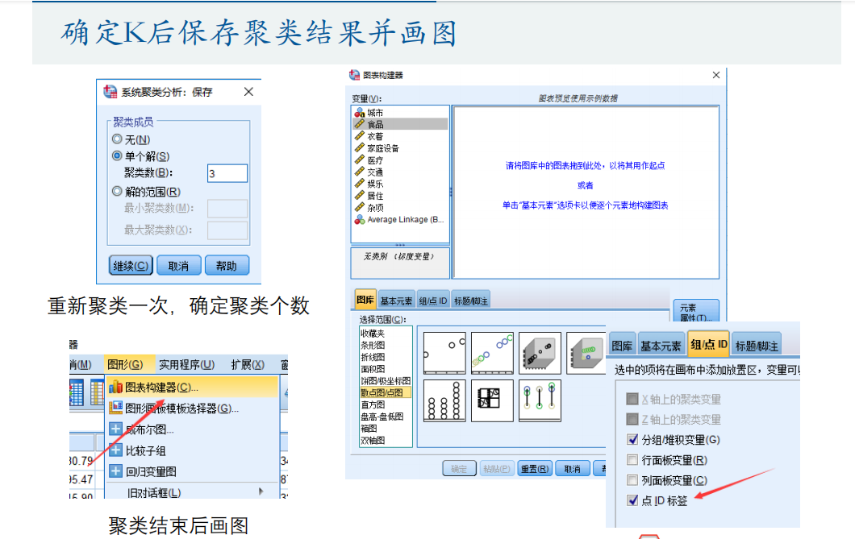855x539 pixels.
Task: Click the ruler icon next to 食品
Action: [359, 124]
